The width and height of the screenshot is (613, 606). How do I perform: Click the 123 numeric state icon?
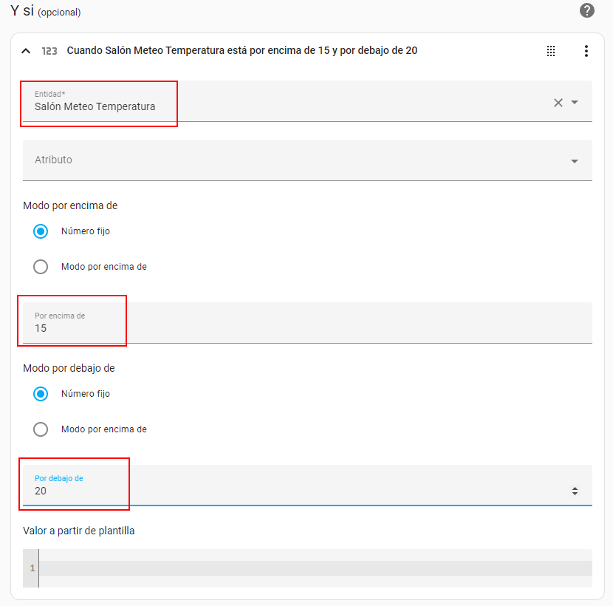(49, 51)
